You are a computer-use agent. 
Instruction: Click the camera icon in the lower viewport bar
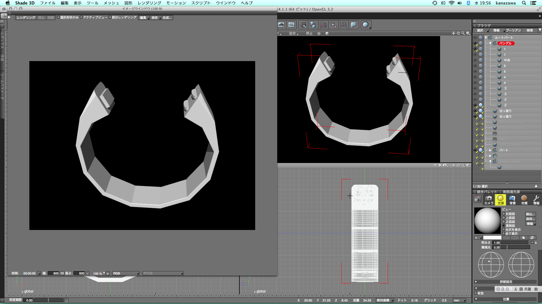coord(445,165)
